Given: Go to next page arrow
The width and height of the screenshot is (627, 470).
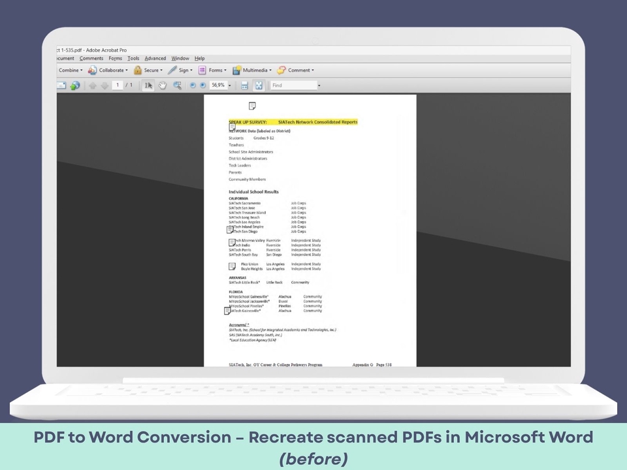Looking at the screenshot, I should coord(104,86).
